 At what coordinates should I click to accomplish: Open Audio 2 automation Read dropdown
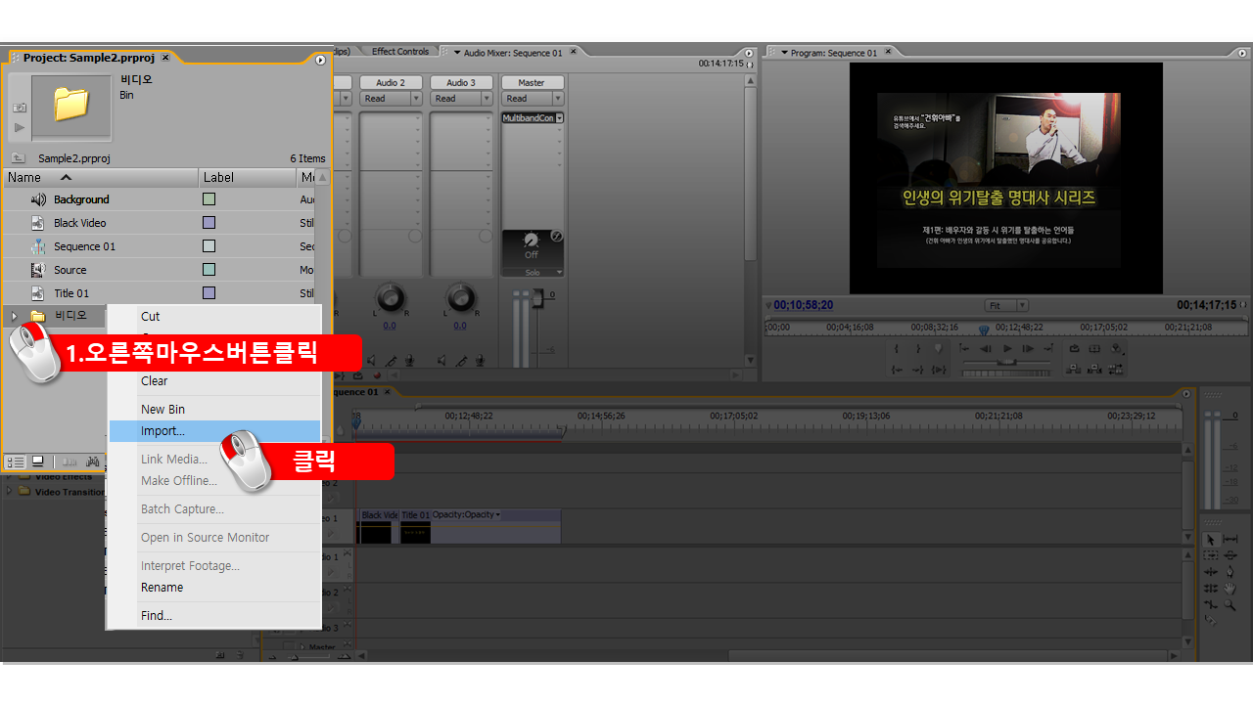416,99
